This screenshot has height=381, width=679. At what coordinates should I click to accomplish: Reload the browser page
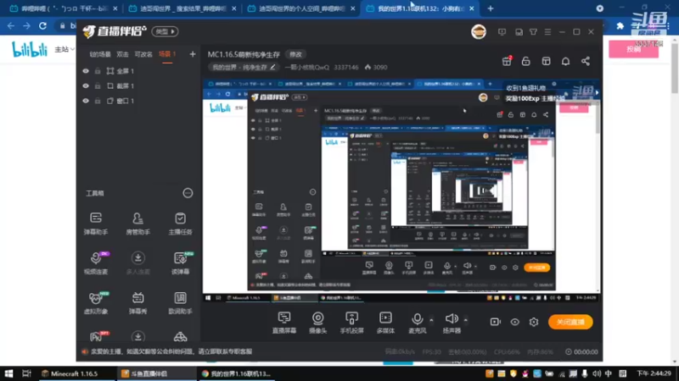[x=42, y=26]
